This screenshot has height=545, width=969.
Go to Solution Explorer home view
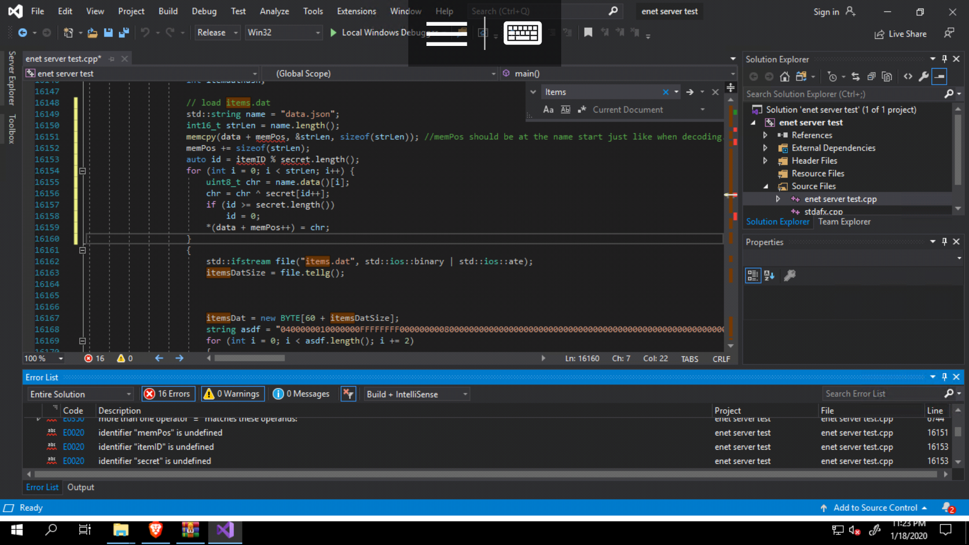tap(784, 77)
